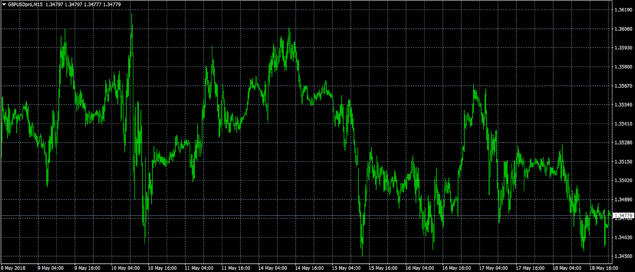
Task: Click the 8 May 2018 date label
Action: [13, 268]
